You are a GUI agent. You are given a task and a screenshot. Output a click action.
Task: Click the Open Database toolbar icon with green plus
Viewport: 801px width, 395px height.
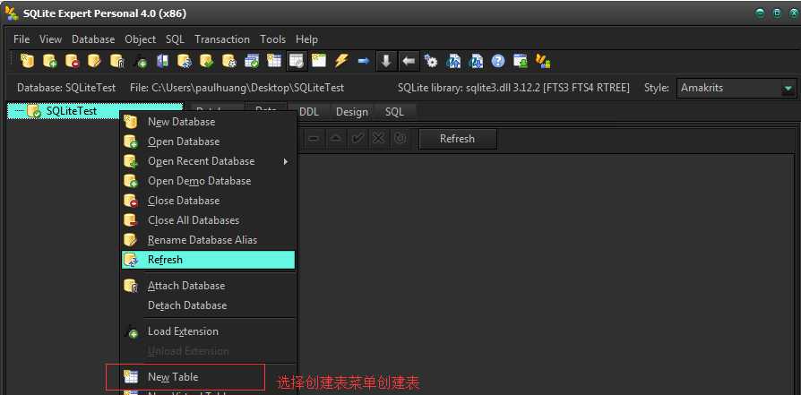click(49, 61)
